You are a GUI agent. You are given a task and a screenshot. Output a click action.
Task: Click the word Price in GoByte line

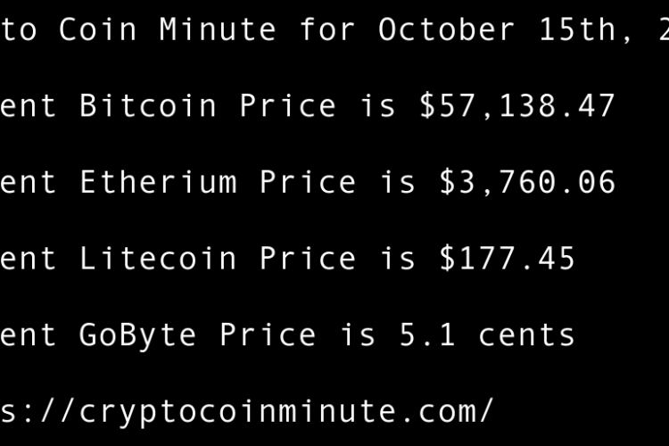(x=268, y=335)
